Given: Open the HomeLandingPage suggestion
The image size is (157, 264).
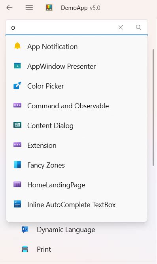Looking at the screenshot, I should tap(77, 185).
